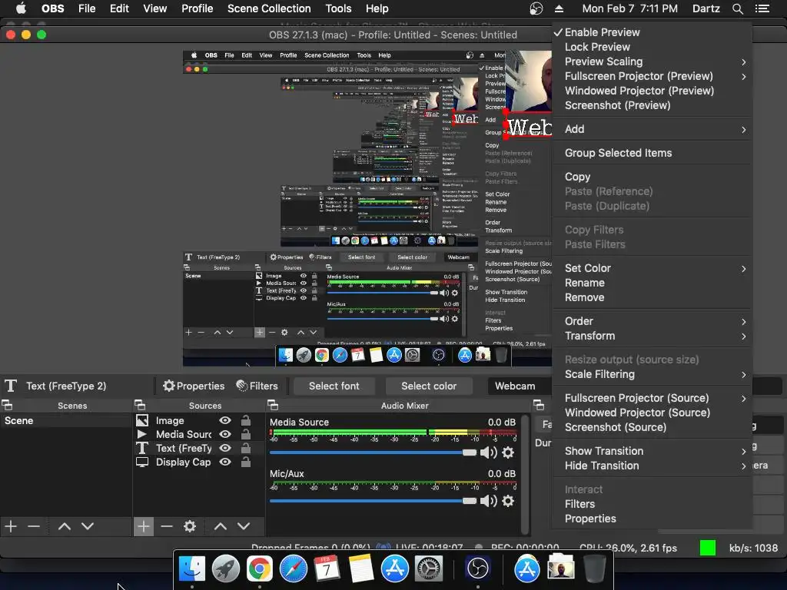Viewport: 787px width, 590px height.
Task: Open the Tools menu
Action: coord(338,8)
